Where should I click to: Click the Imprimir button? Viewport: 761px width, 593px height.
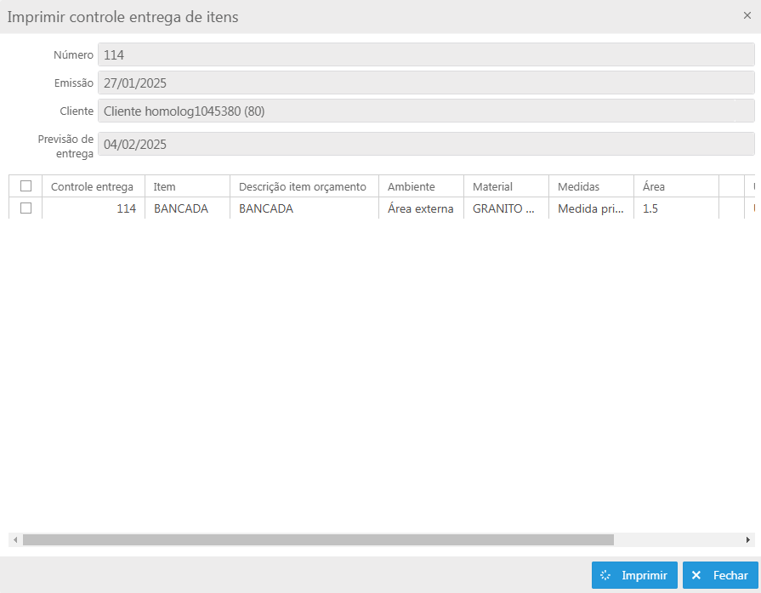[634, 575]
